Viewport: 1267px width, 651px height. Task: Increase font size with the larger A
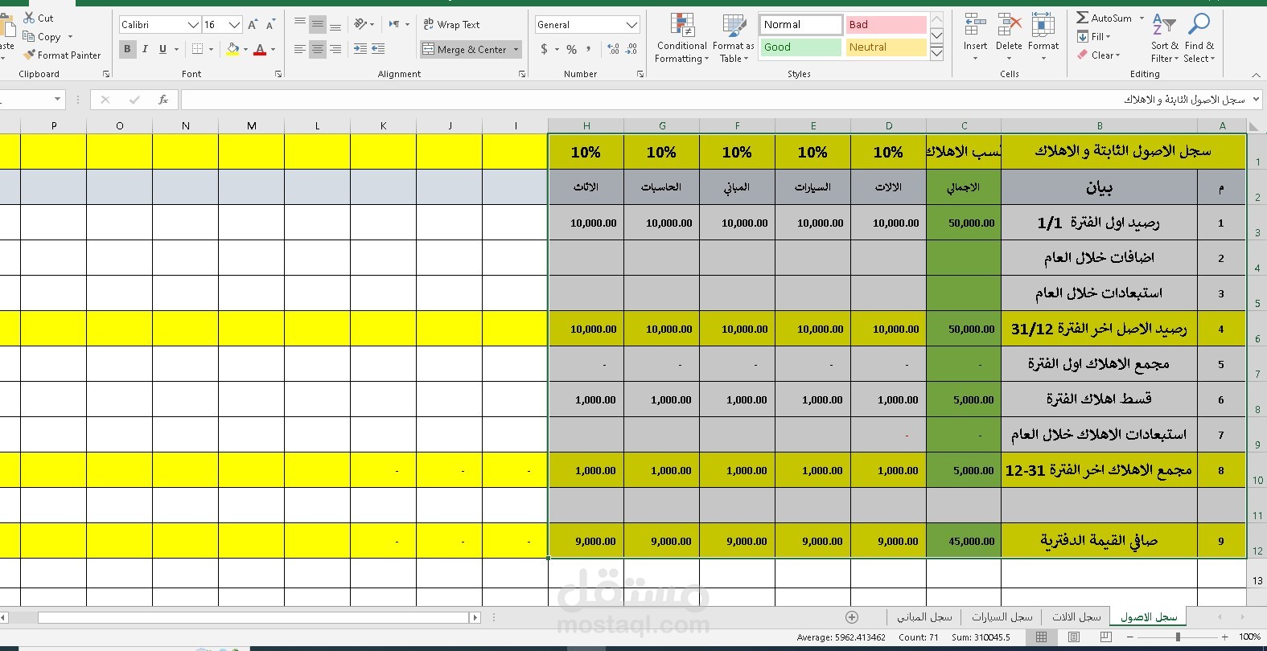click(253, 25)
